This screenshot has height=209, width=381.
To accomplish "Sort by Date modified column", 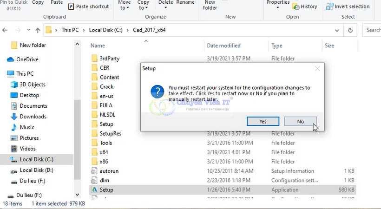I will tap(223, 46).
